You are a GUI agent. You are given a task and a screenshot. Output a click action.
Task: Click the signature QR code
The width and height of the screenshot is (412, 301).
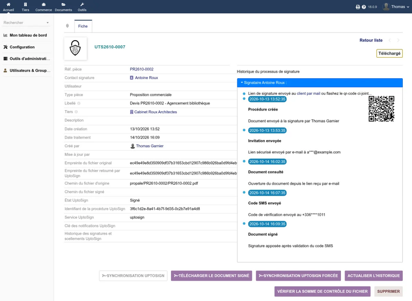381,109
